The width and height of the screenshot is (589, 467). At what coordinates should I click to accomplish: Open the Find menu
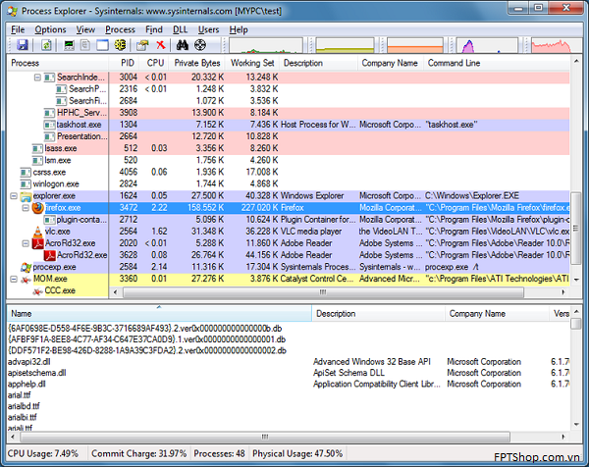point(154,29)
